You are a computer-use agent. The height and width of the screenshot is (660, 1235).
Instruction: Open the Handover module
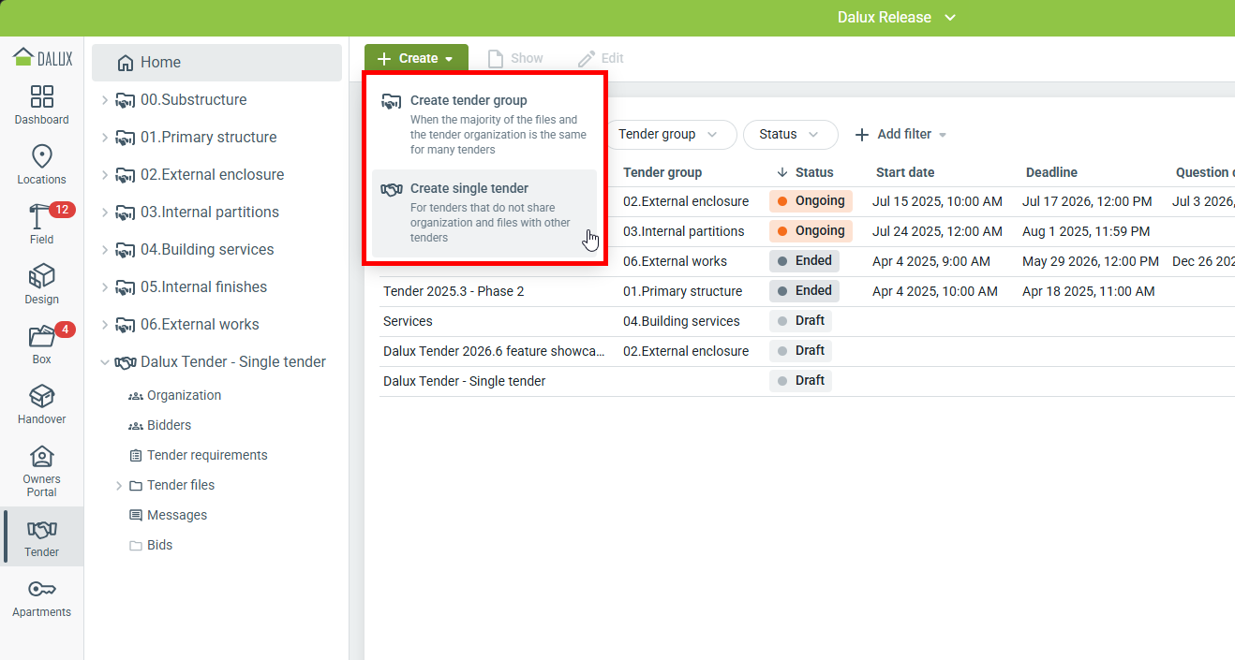pyautogui.click(x=41, y=404)
